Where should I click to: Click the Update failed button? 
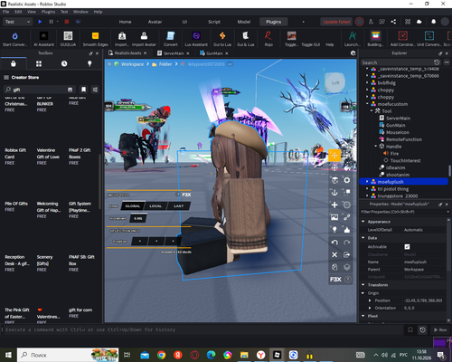tap(336, 22)
